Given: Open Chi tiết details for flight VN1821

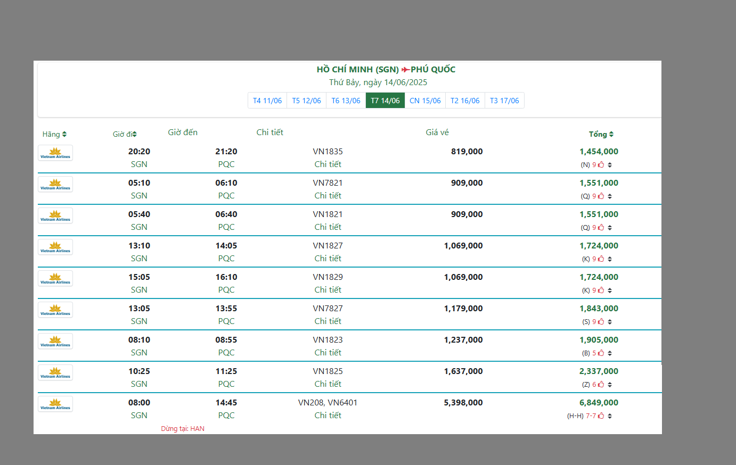Looking at the screenshot, I should pos(328,227).
